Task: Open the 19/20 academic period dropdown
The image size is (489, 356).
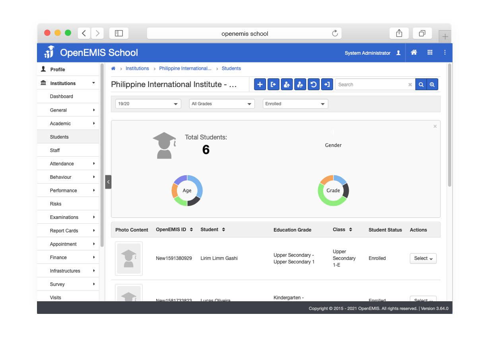Action: click(x=148, y=104)
